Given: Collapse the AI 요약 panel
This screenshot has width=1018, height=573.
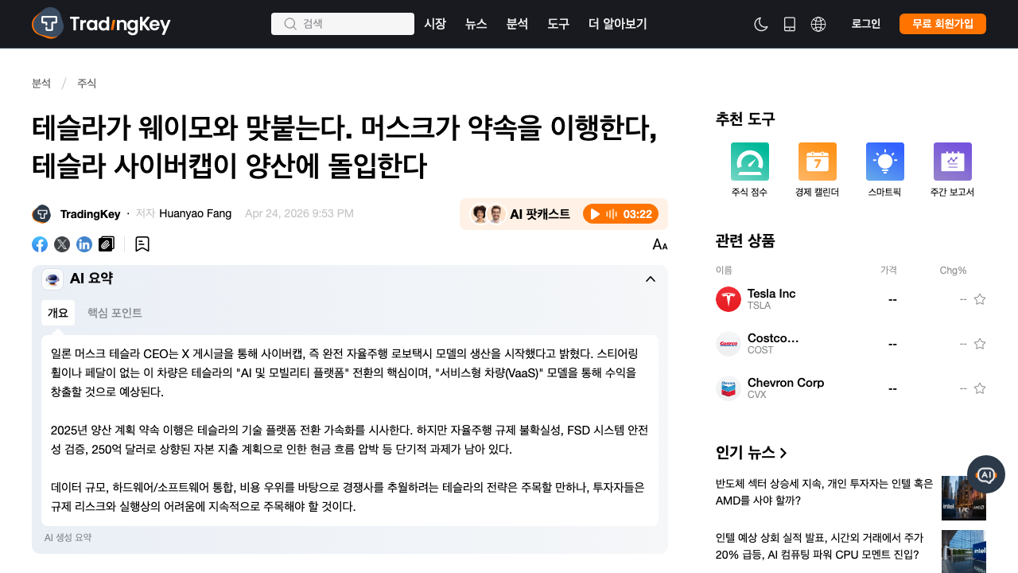Looking at the screenshot, I should point(651,279).
